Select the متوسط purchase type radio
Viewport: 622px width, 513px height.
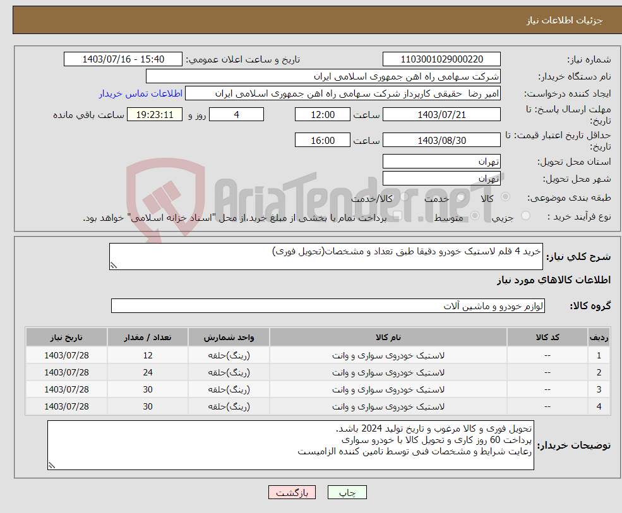[475, 216]
